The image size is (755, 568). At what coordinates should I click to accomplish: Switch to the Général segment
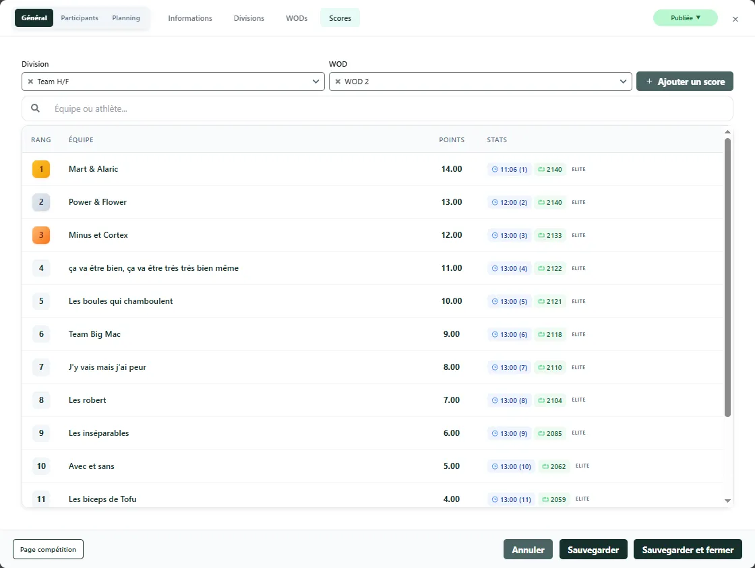34,18
